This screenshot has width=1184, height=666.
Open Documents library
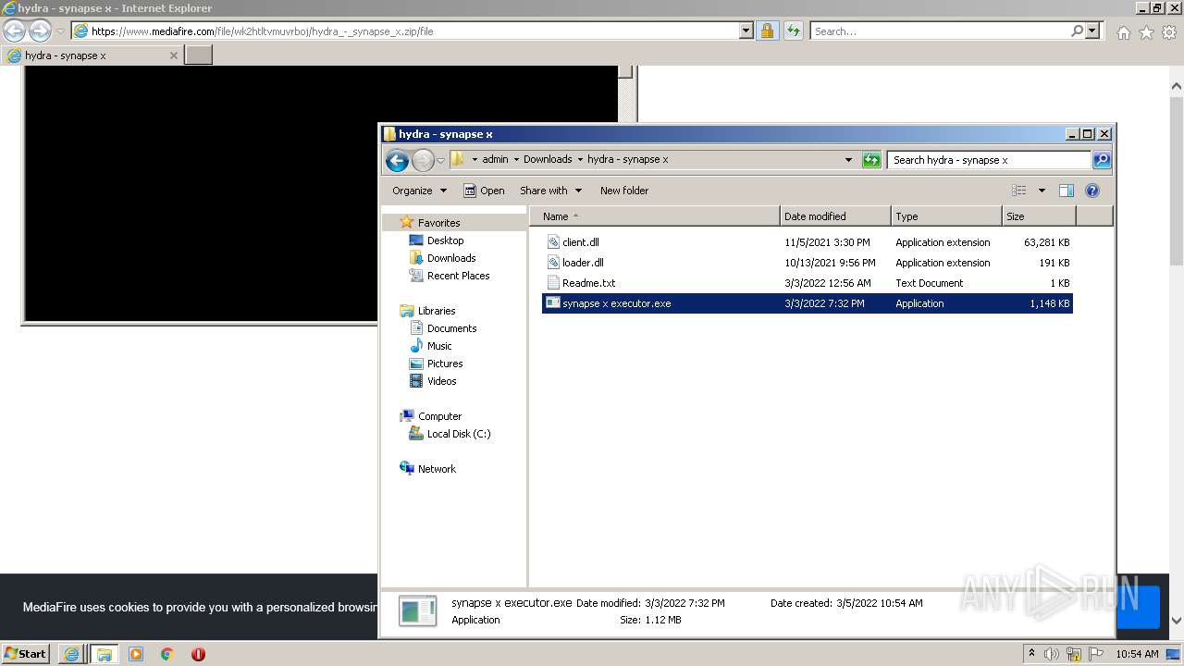point(451,328)
